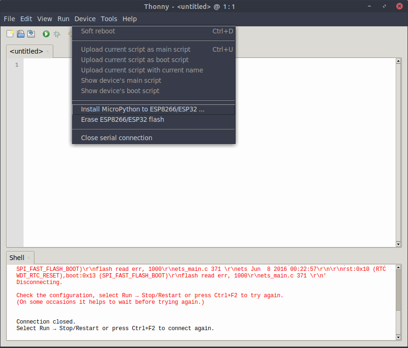This screenshot has height=348, width=408.
Task: Select Install MicroPython to ESP8266/ESP32
Action: (154, 109)
